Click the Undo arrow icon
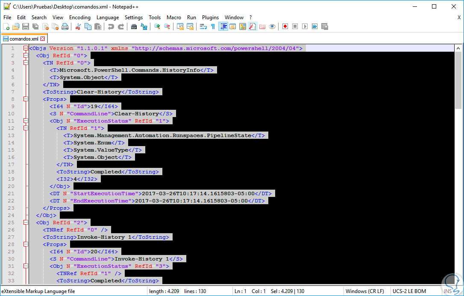Viewport: 464px width, 296px height. click(111, 26)
